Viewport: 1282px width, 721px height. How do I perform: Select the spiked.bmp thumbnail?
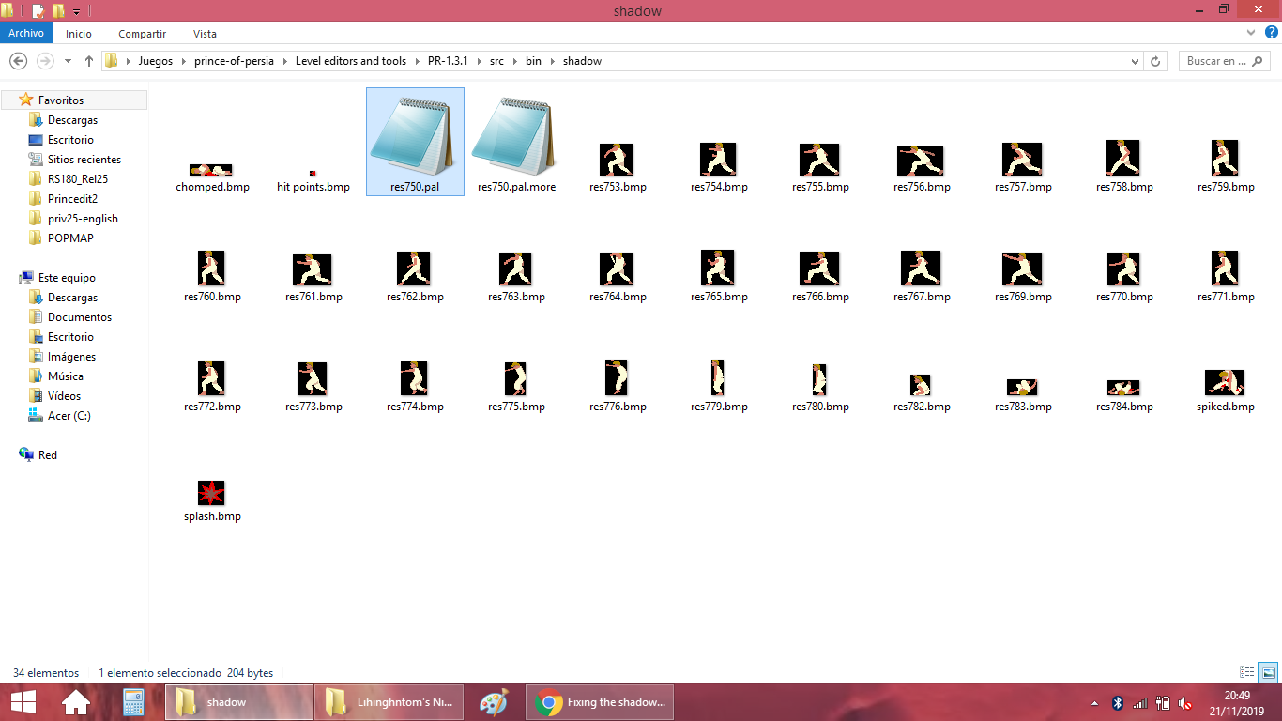pyautogui.click(x=1225, y=383)
